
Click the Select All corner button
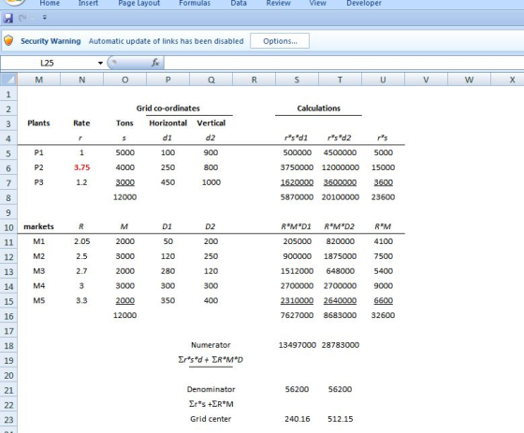pyautogui.click(x=8, y=79)
